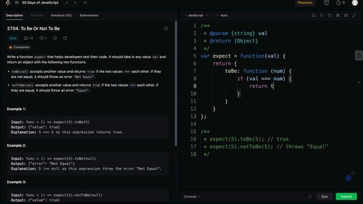
Task: Click 'Input: func = () => expect(5).toBe(null)' text
Action: pyautogui.click(x=53, y=159)
